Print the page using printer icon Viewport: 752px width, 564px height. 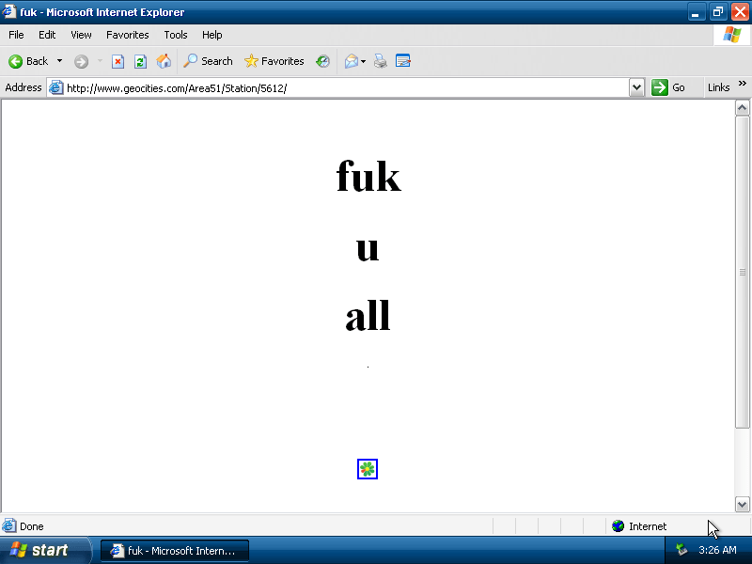(x=381, y=61)
